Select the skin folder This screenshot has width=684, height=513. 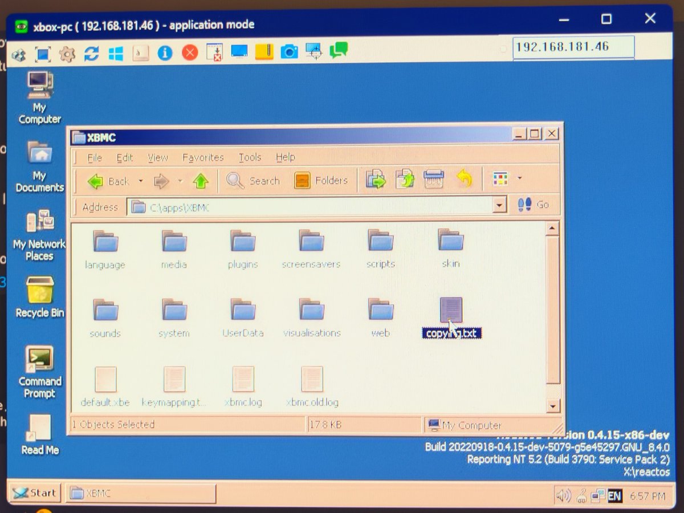(x=450, y=249)
